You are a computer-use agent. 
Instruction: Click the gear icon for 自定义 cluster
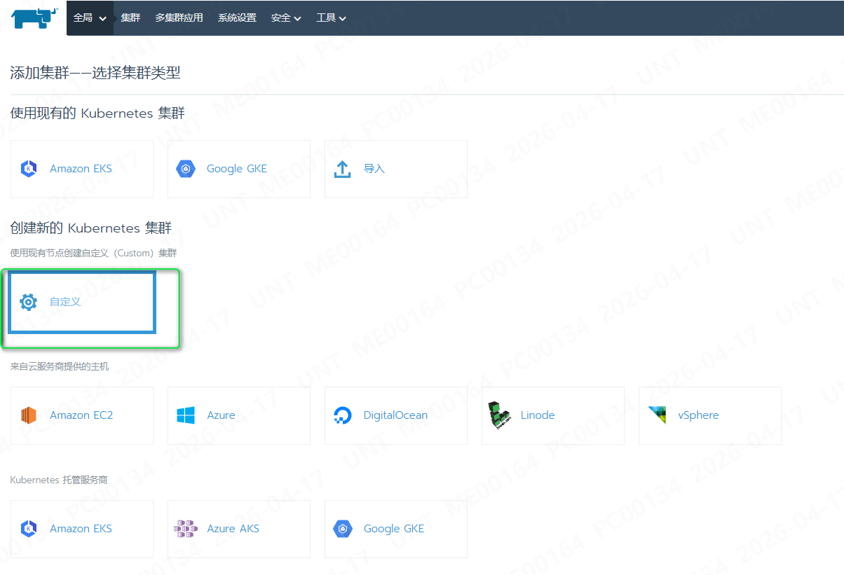(29, 302)
